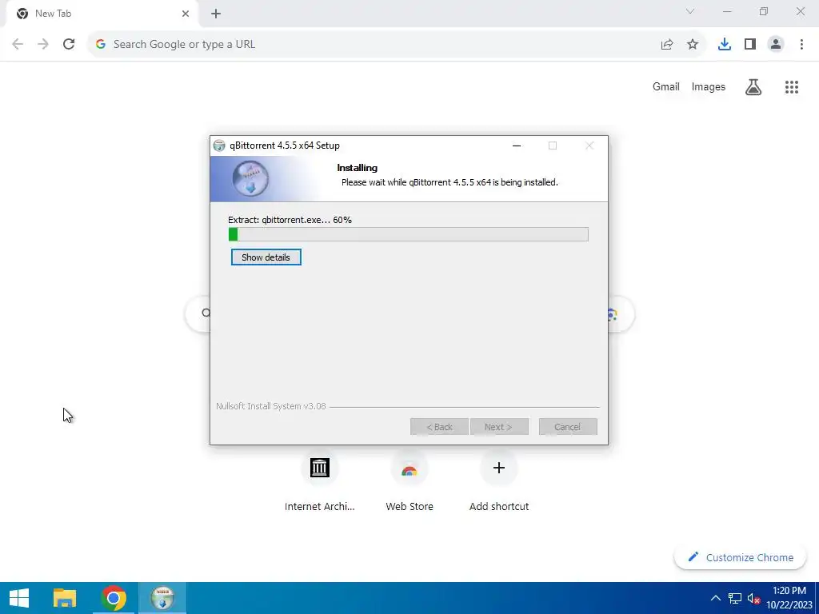Open File Explorer from taskbar
Viewport: 819px width, 614px height.
pyautogui.click(x=65, y=598)
